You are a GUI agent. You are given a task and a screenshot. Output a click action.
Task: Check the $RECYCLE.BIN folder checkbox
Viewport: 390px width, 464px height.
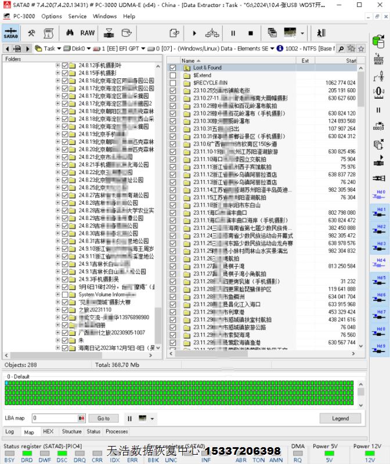(173, 83)
